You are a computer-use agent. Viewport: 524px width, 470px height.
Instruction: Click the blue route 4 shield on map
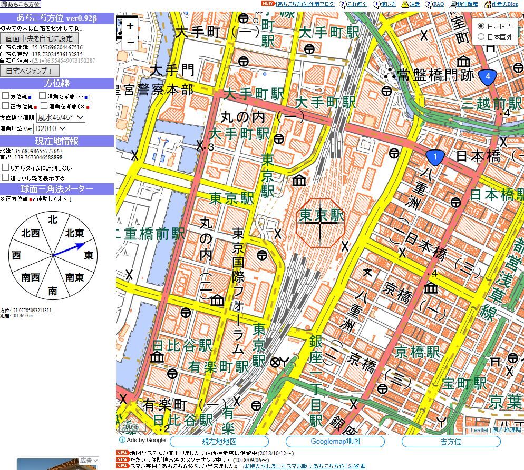(488, 77)
